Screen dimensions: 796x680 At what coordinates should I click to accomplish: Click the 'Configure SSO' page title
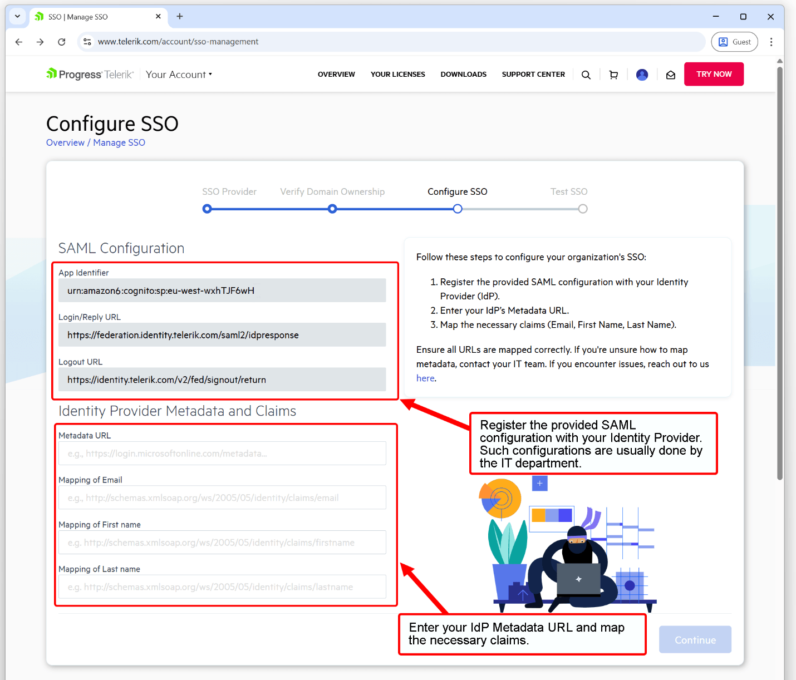tap(112, 124)
